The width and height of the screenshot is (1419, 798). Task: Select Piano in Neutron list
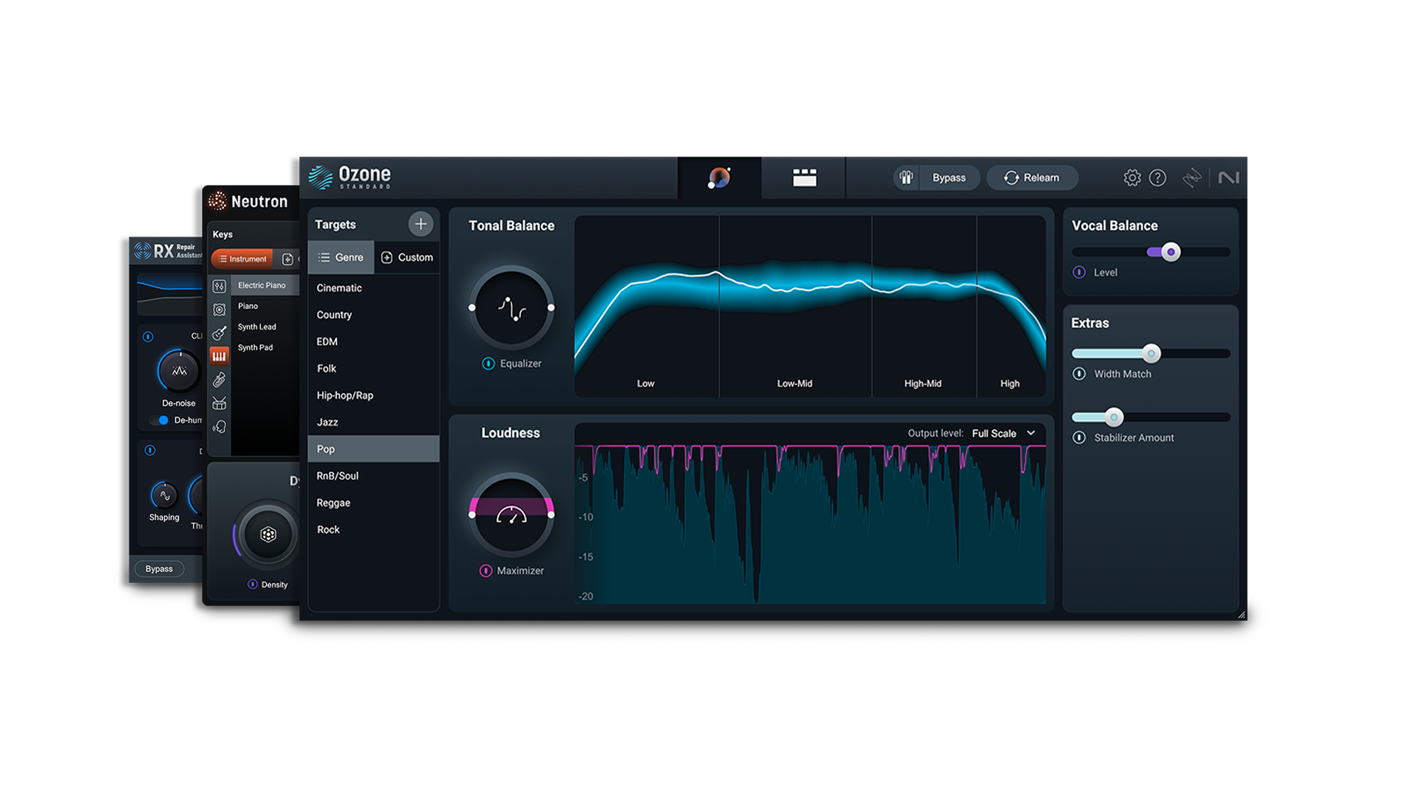pyautogui.click(x=265, y=306)
